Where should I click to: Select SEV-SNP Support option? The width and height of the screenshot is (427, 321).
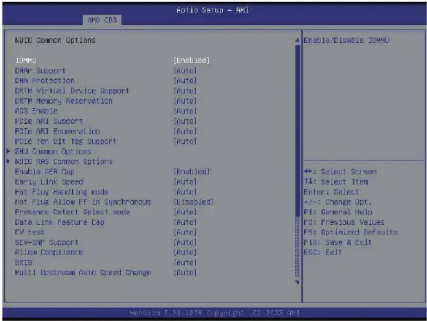click(46, 242)
